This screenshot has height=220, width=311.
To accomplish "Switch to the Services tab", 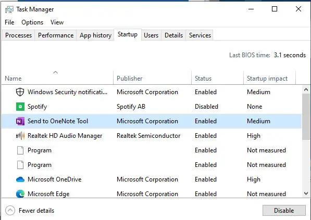I will tap(200, 35).
